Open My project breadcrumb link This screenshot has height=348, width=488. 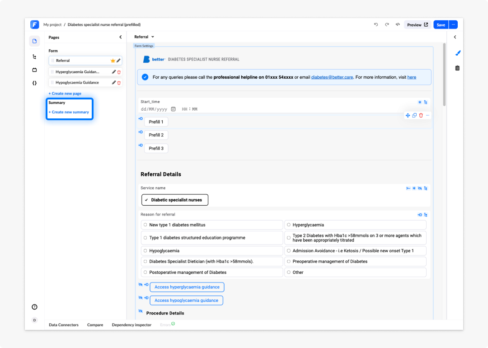coord(52,24)
